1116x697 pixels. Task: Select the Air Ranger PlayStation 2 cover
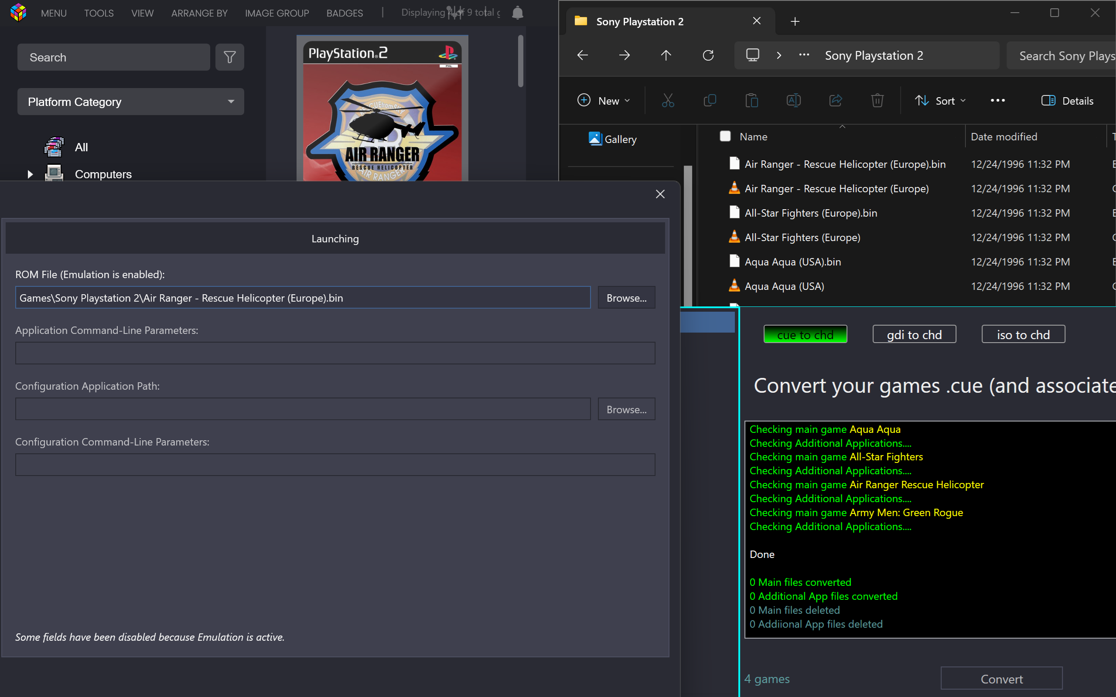382,109
